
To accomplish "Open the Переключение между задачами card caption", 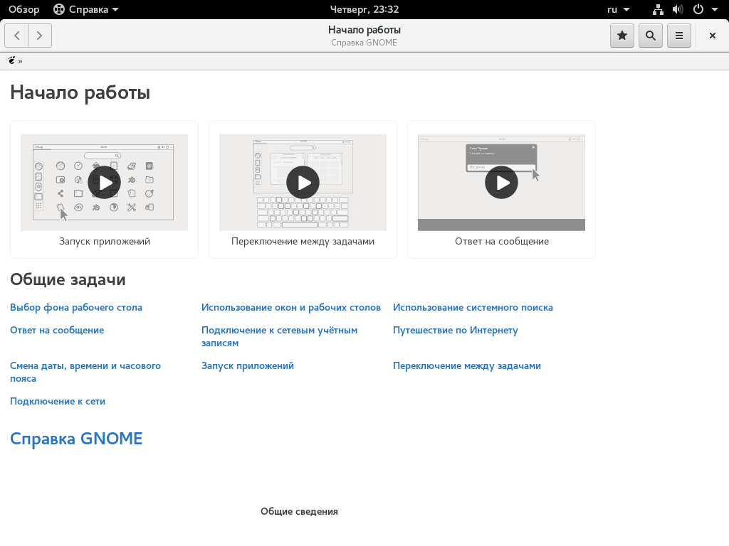I will (x=303, y=242).
